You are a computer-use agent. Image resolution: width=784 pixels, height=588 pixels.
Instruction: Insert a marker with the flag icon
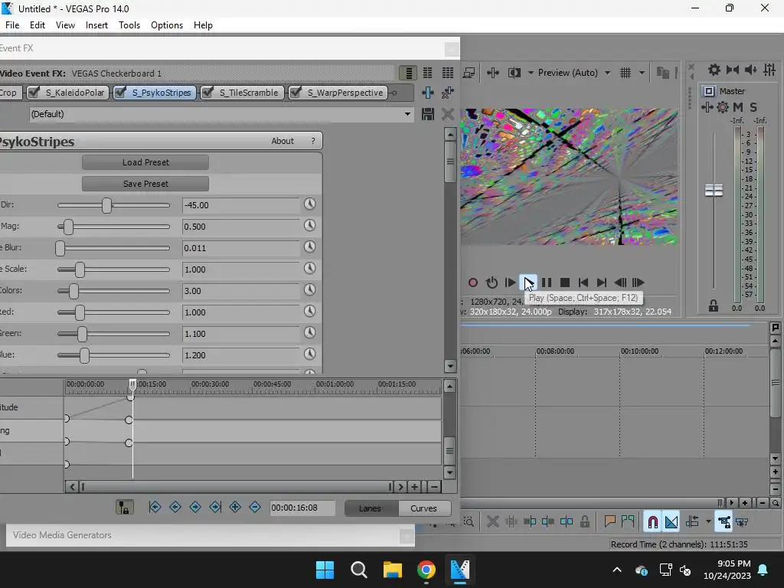click(x=609, y=522)
